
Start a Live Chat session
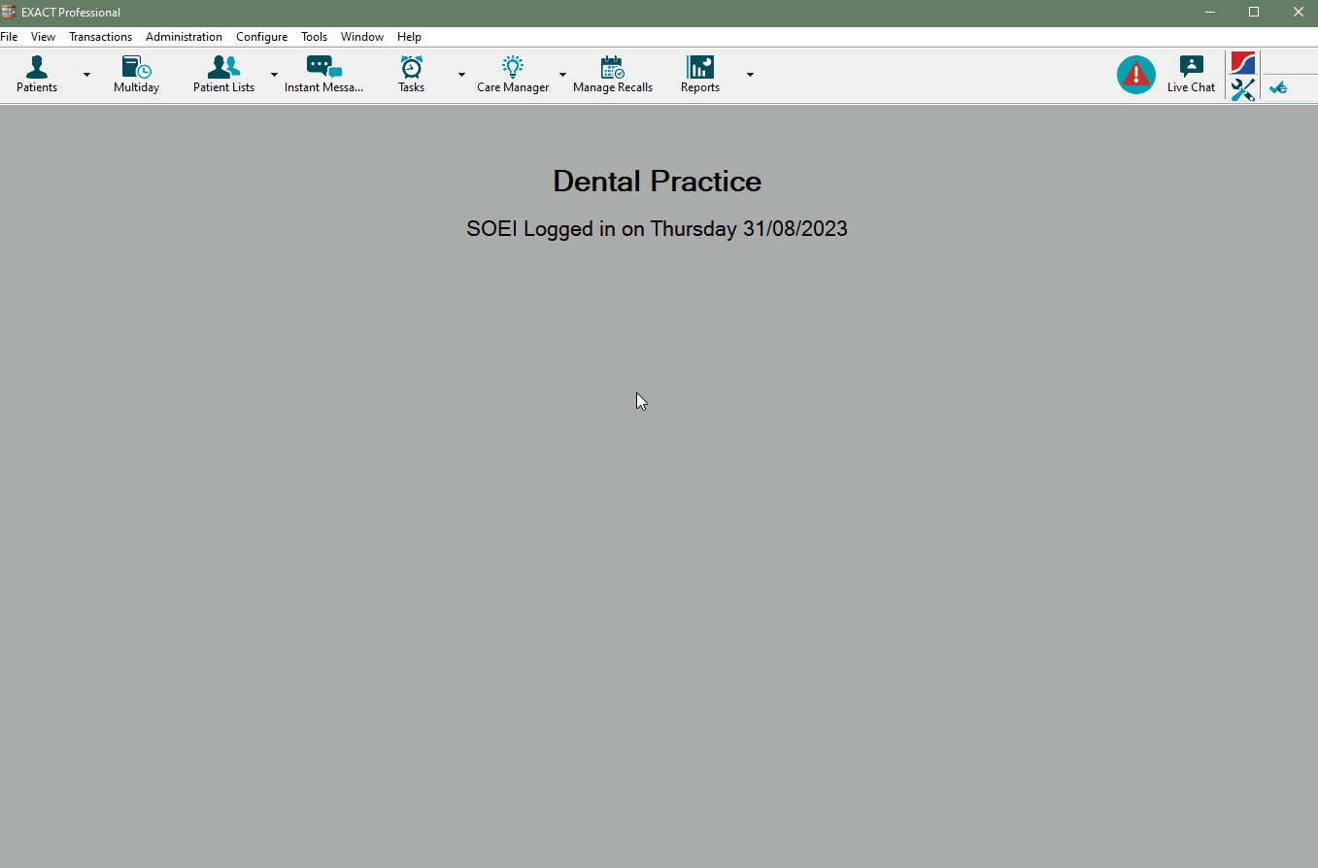pos(1191,75)
